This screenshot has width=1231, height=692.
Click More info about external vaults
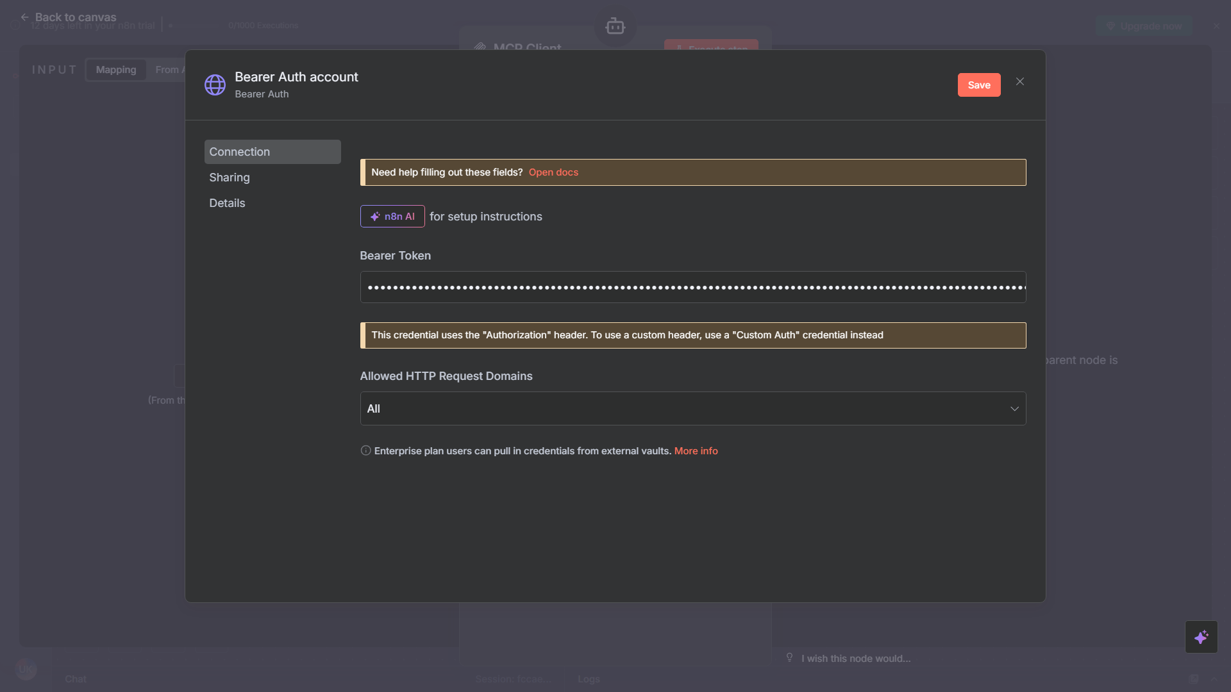[x=696, y=450]
